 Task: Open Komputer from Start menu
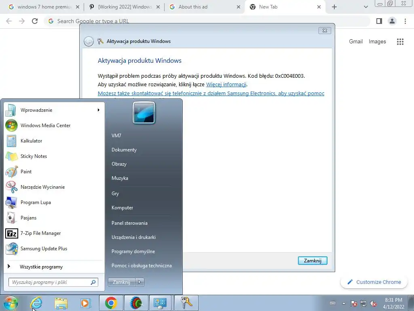(x=122, y=208)
